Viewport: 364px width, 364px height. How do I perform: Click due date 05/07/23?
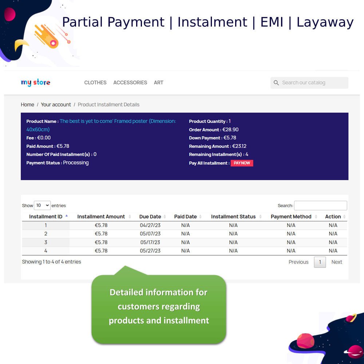pyautogui.click(x=150, y=234)
